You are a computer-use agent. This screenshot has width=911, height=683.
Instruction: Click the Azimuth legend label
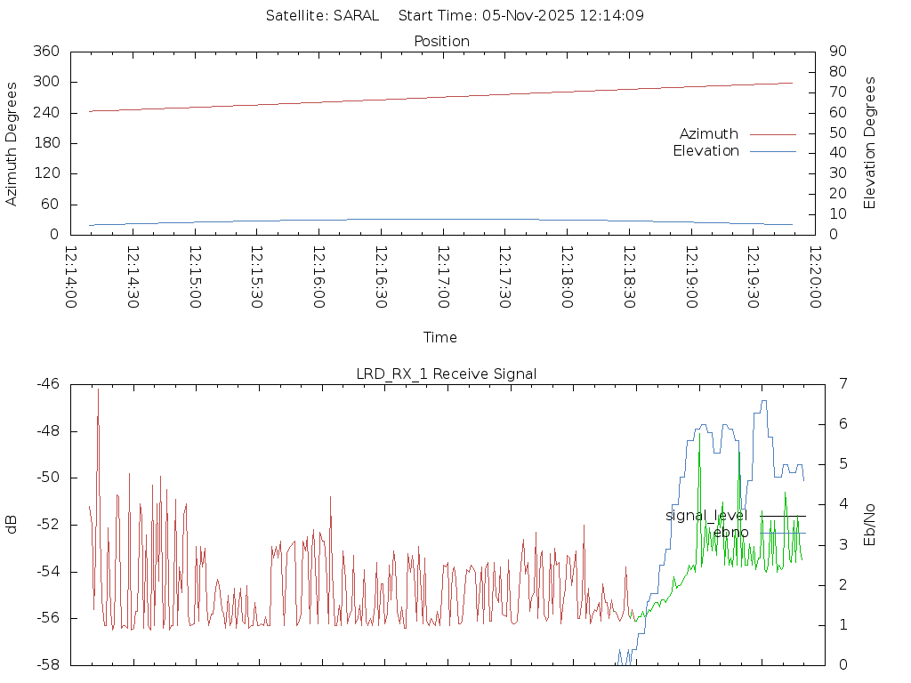708,134
